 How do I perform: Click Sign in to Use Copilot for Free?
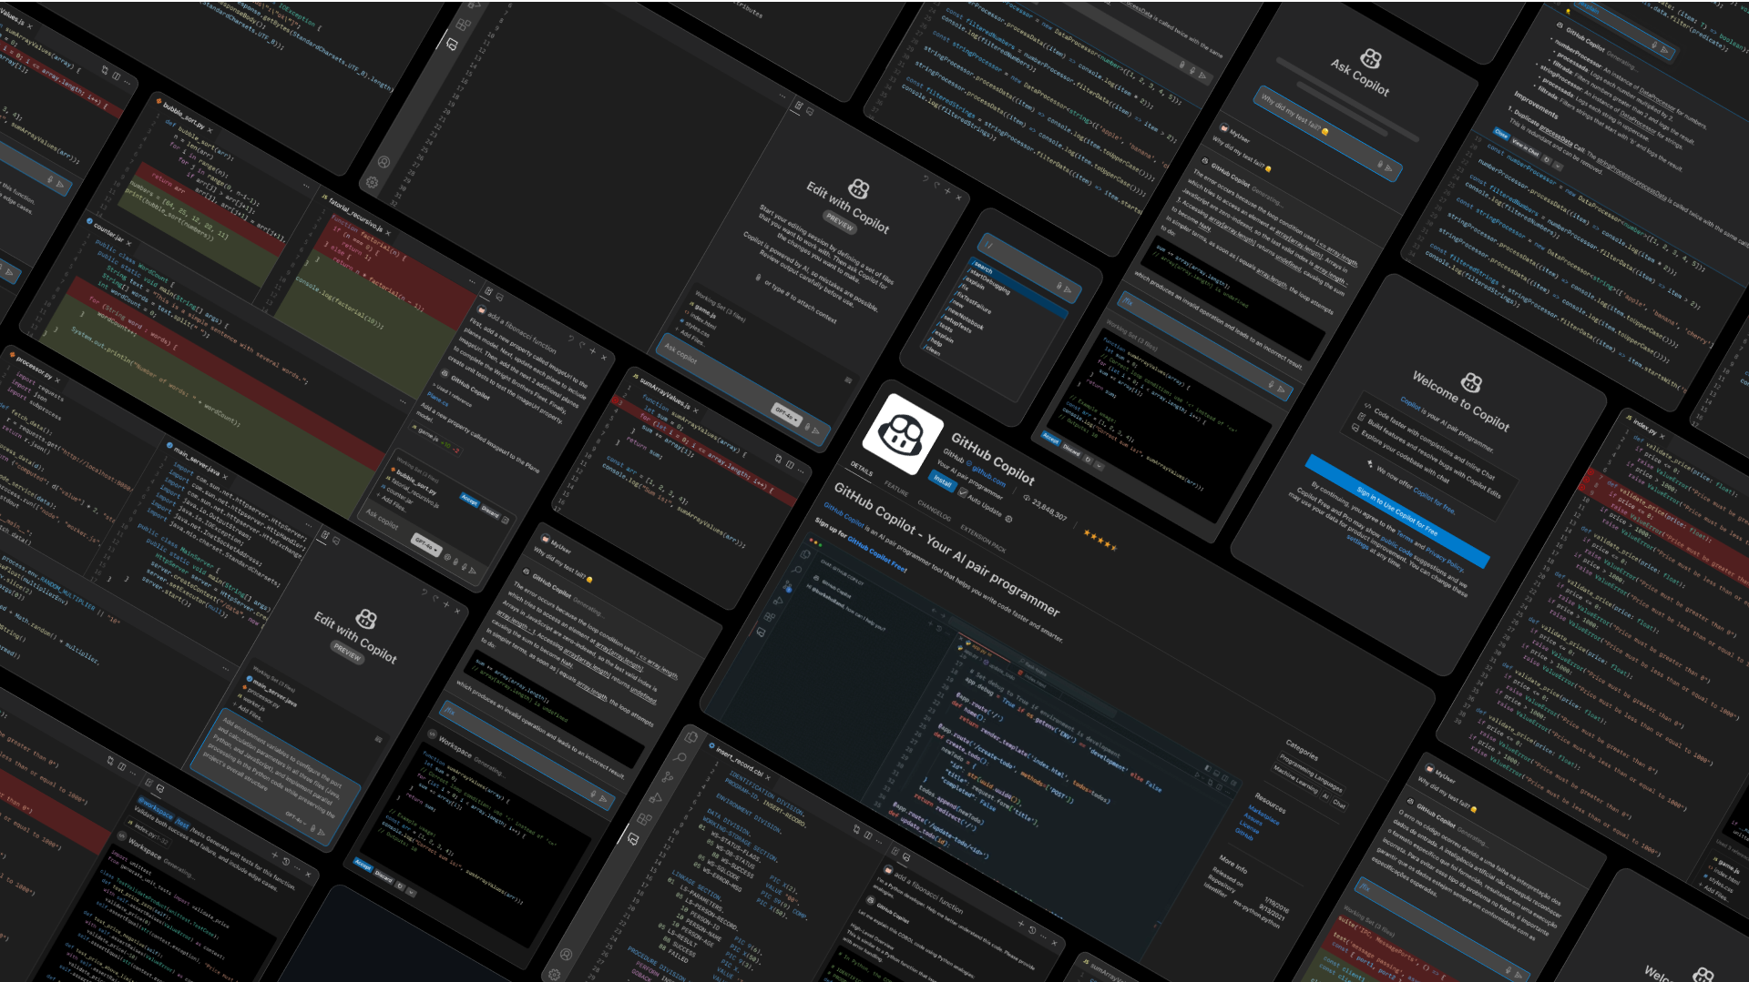(x=1396, y=511)
